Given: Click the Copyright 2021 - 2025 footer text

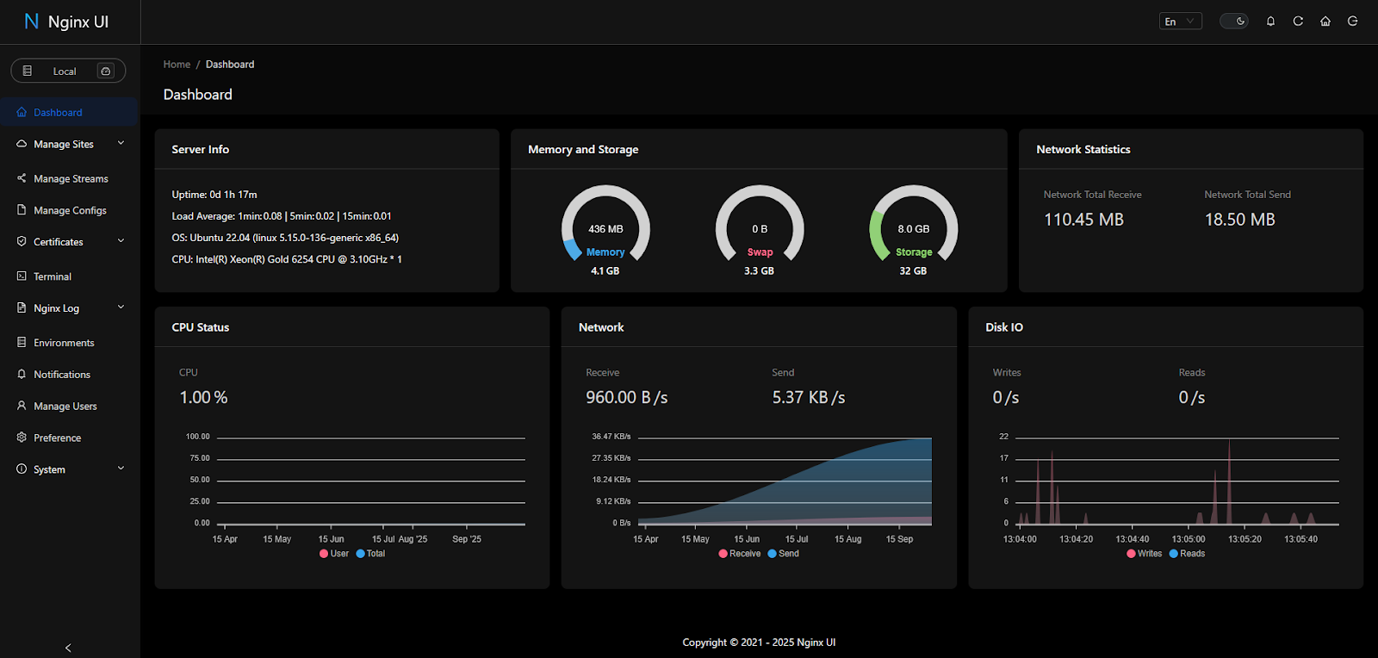Looking at the screenshot, I should 759,642.
